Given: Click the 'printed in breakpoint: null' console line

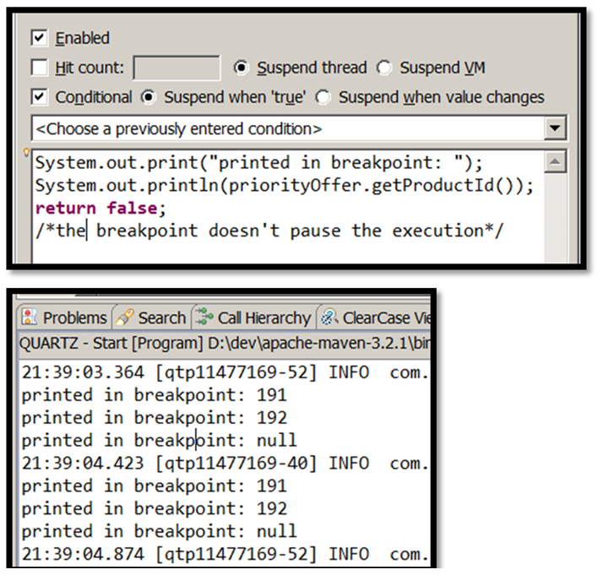Looking at the screenshot, I should coord(159,440).
